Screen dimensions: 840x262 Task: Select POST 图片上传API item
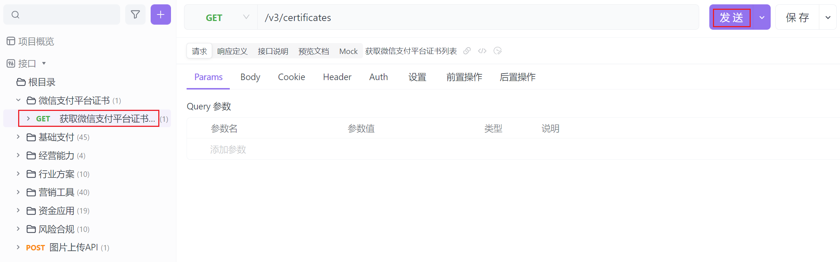(x=67, y=248)
